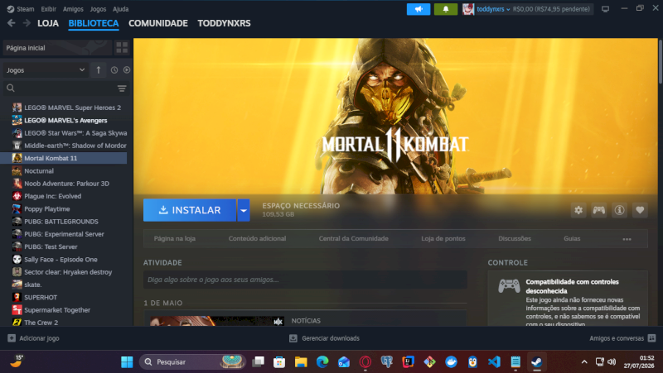Click the Steam announcements megaphone button
663x373 pixels.
tap(419, 9)
